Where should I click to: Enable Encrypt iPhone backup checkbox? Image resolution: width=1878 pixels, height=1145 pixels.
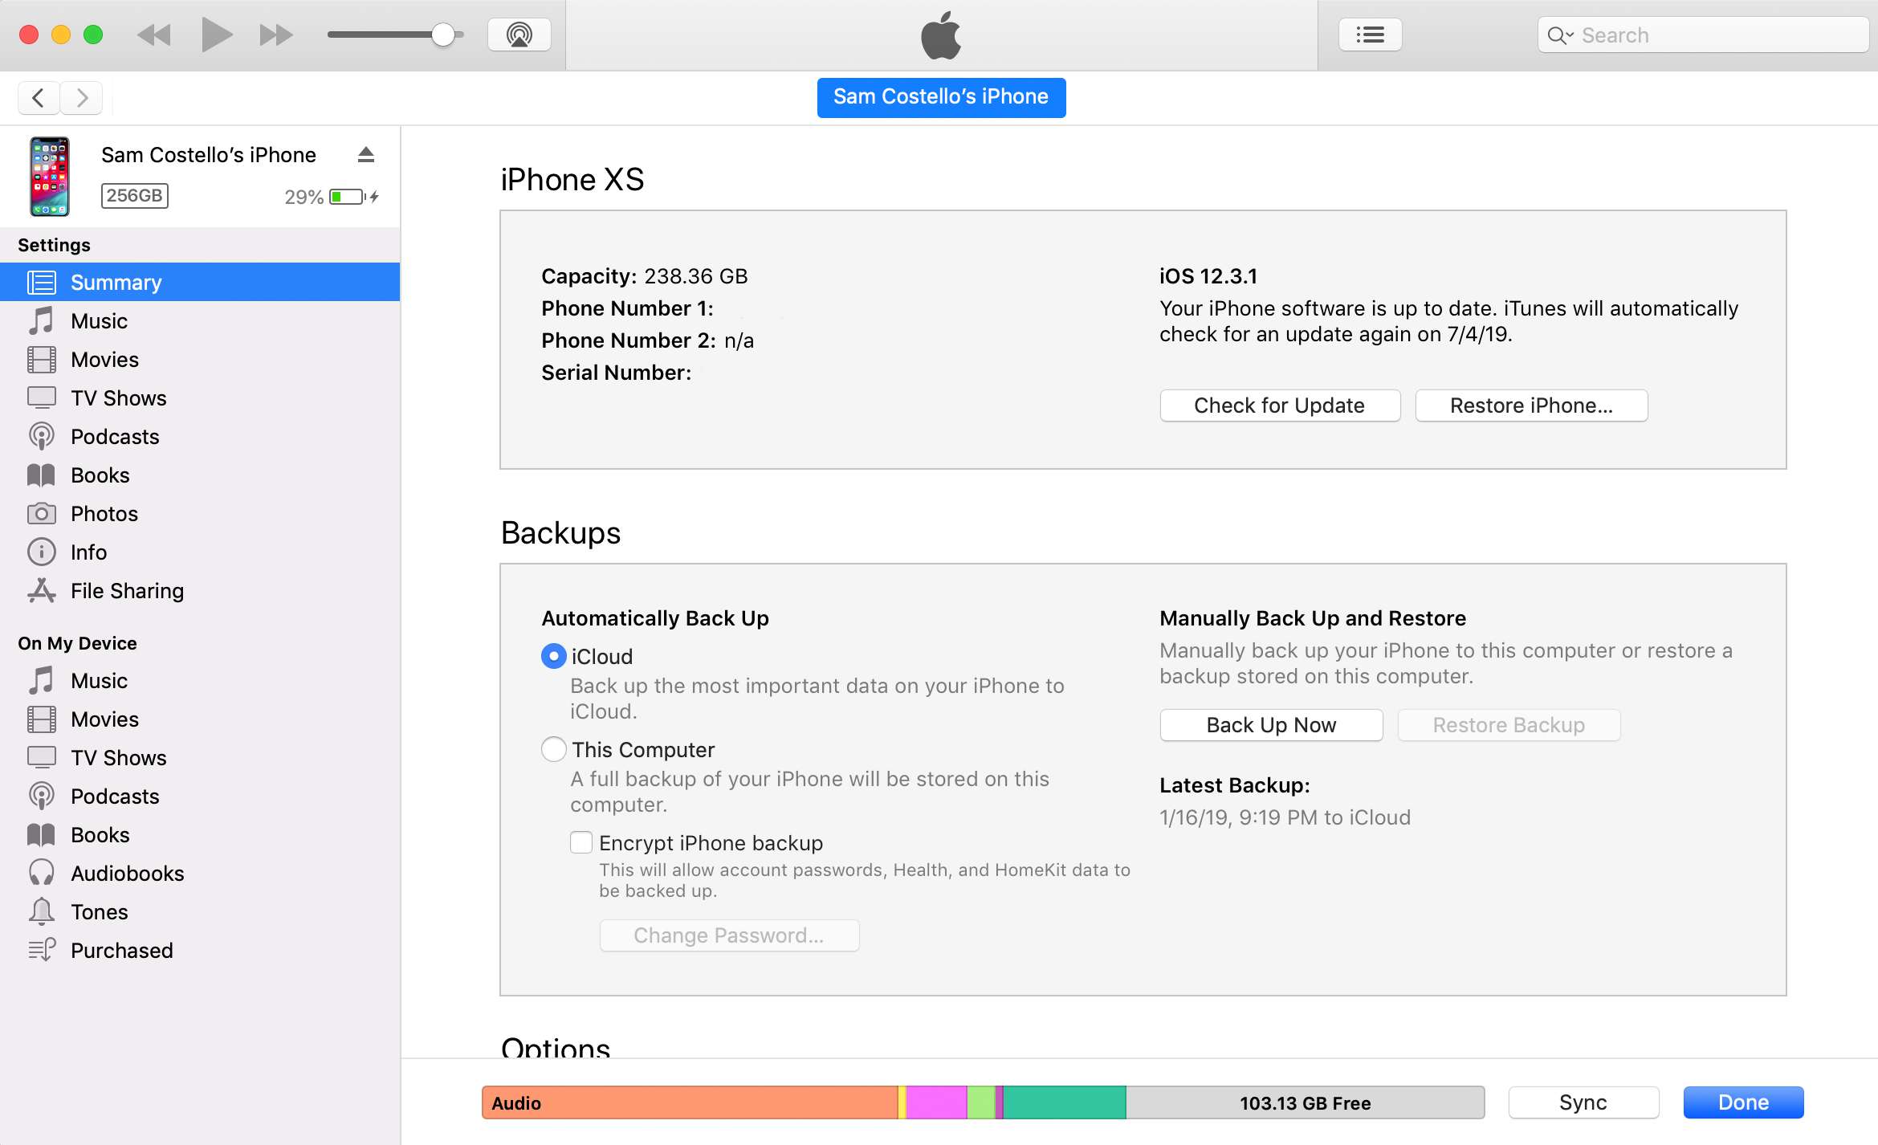pos(580,841)
